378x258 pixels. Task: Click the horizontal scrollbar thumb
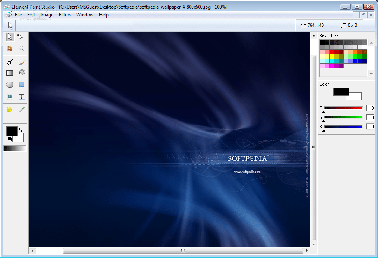click(x=183, y=251)
